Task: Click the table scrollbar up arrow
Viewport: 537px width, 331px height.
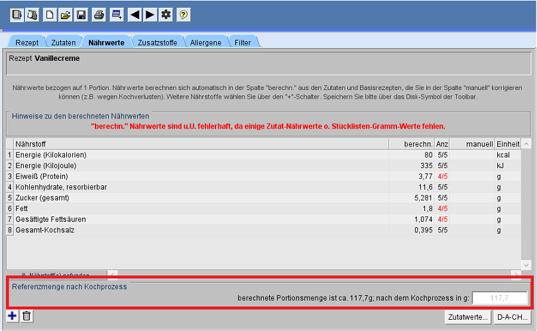Action: pos(526,144)
